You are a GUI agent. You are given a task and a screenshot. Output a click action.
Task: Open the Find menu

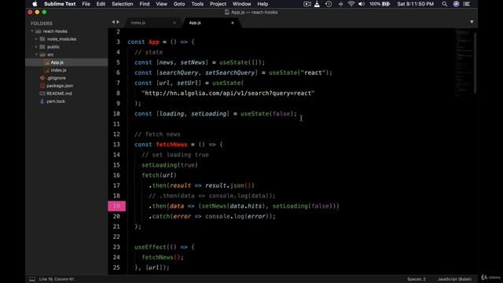145,4
